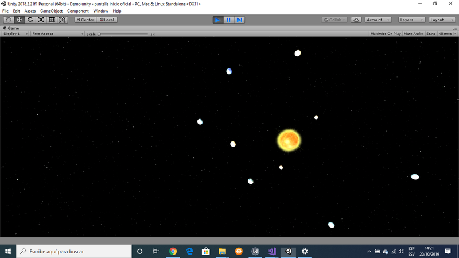Open the Layers dropdown
459x258 pixels.
410,20
